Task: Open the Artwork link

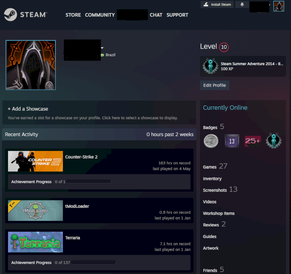Action: 211,248
